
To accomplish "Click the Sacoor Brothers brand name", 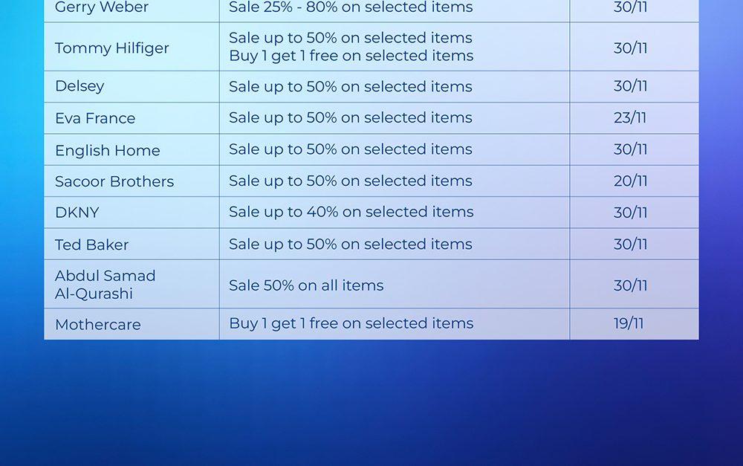I will (114, 181).
